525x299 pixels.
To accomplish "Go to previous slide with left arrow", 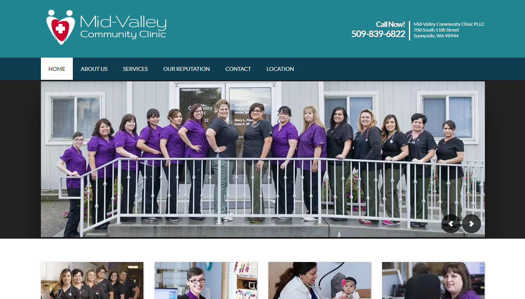I will pyautogui.click(x=451, y=224).
